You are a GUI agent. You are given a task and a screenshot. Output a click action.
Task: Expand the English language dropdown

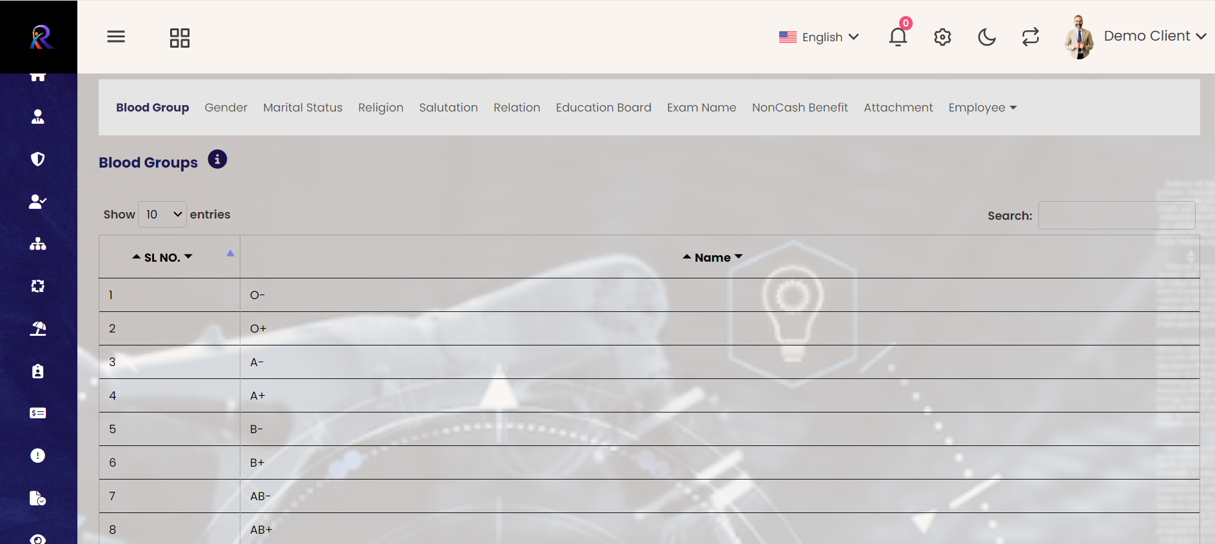[x=819, y=37]
